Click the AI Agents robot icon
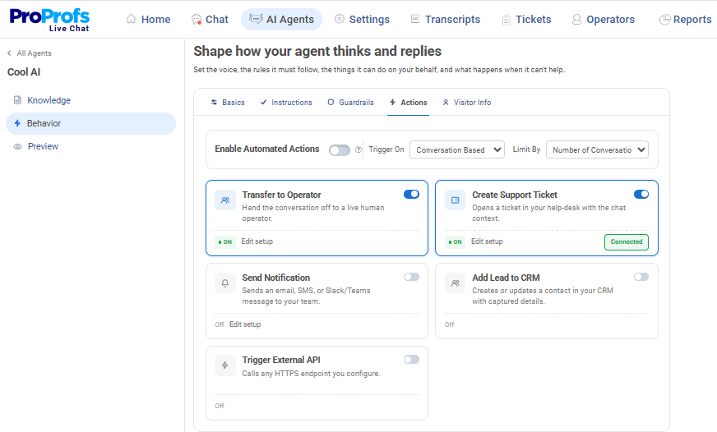Screen dimensions: 717x432 click(x=256, y=19)
